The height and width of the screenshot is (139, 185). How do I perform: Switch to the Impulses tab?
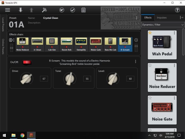point(162,18)
